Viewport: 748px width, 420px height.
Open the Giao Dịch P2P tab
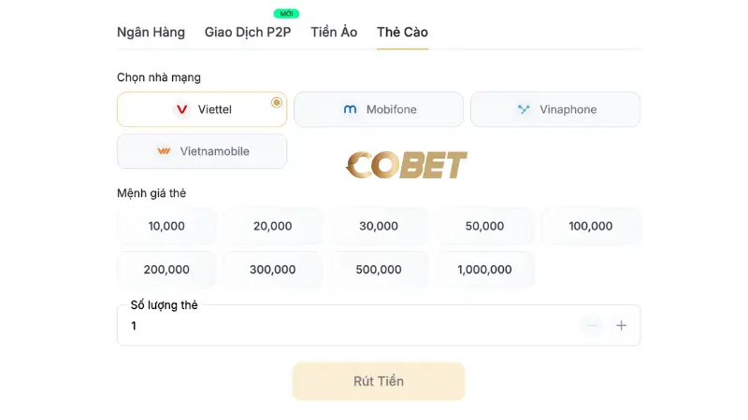(x=248, y=33)
